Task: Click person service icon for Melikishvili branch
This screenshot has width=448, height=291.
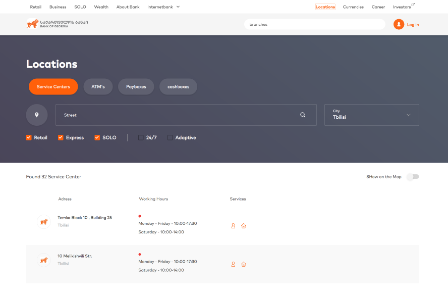Action: (x=233, y=264)
